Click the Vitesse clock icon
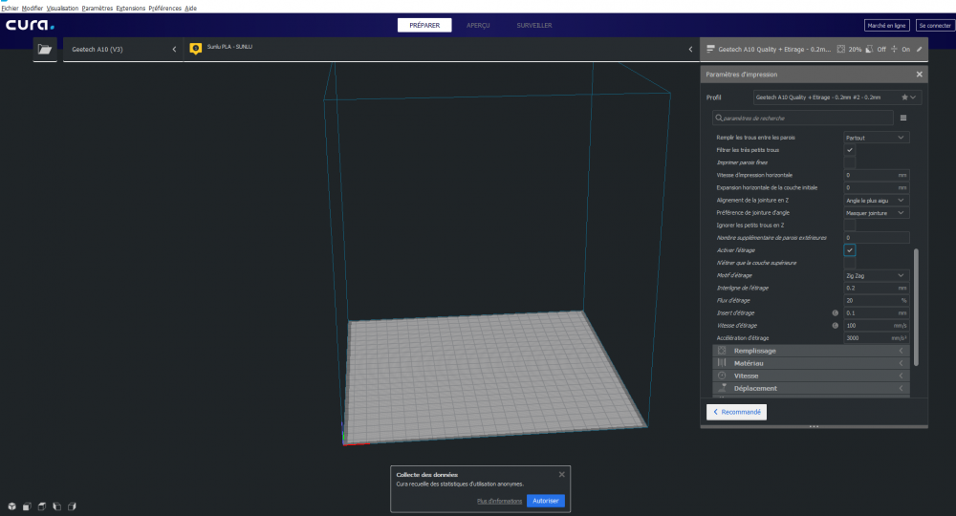Viewport: 956px width, 516px height. (722, 376)
